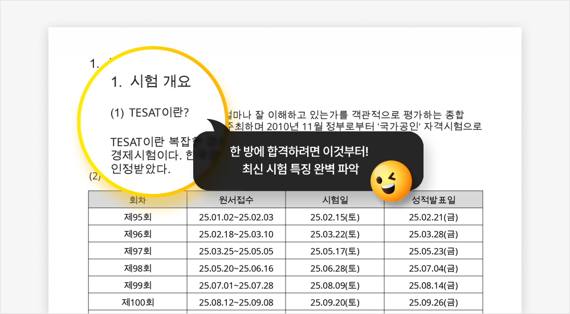Click '(1) TESAT이란?' subheading
Image resolution: width=570 pixels, height=314 pixels.
tap(150, 113)
